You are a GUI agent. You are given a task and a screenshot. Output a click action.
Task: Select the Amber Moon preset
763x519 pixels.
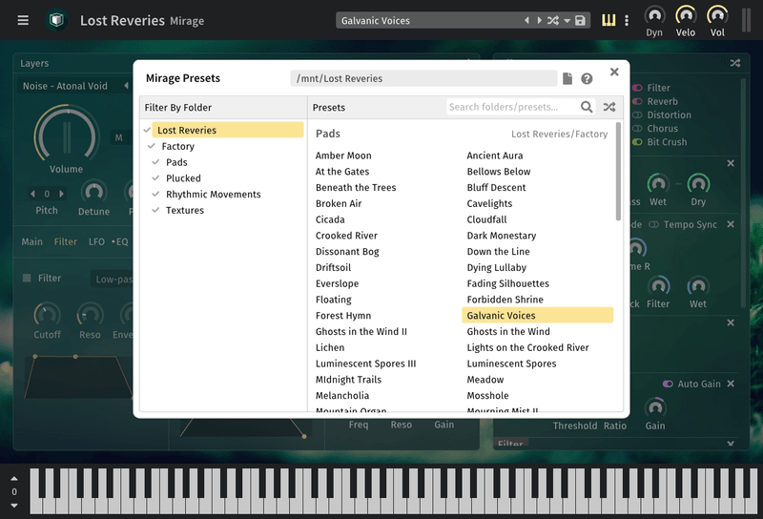pos(343,156)
